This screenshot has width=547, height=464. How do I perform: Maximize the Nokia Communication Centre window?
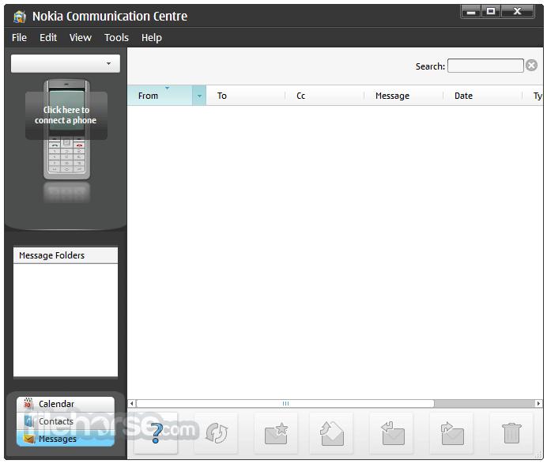[491, 12]
